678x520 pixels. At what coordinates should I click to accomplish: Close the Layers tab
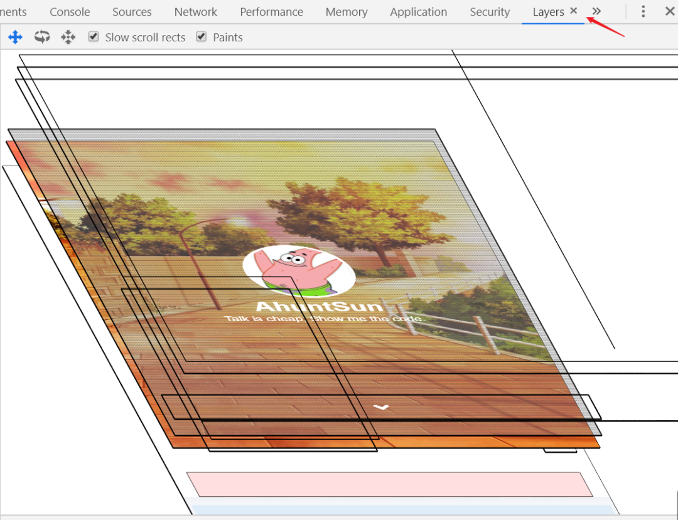[573, 11]
